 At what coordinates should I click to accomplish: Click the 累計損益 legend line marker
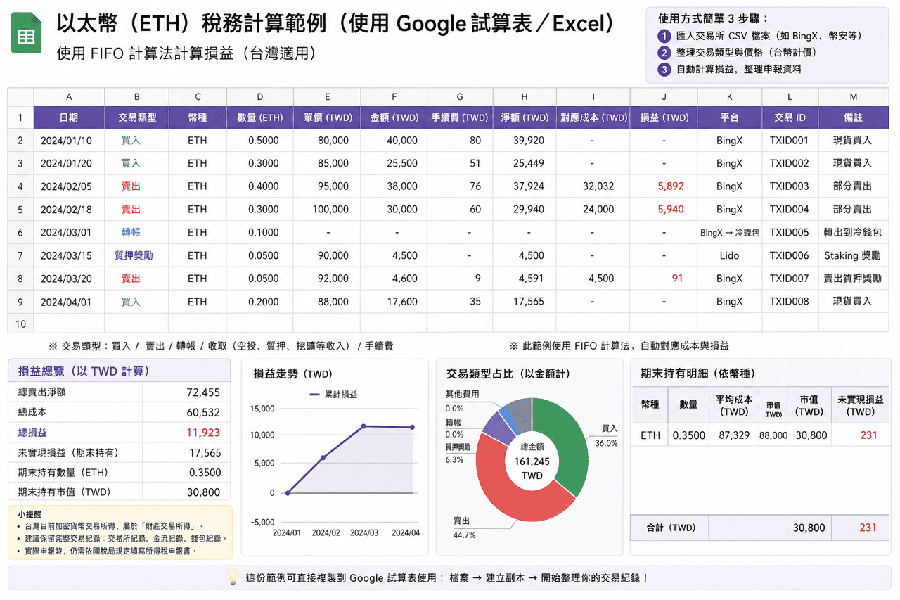click(x=315, y=395)
